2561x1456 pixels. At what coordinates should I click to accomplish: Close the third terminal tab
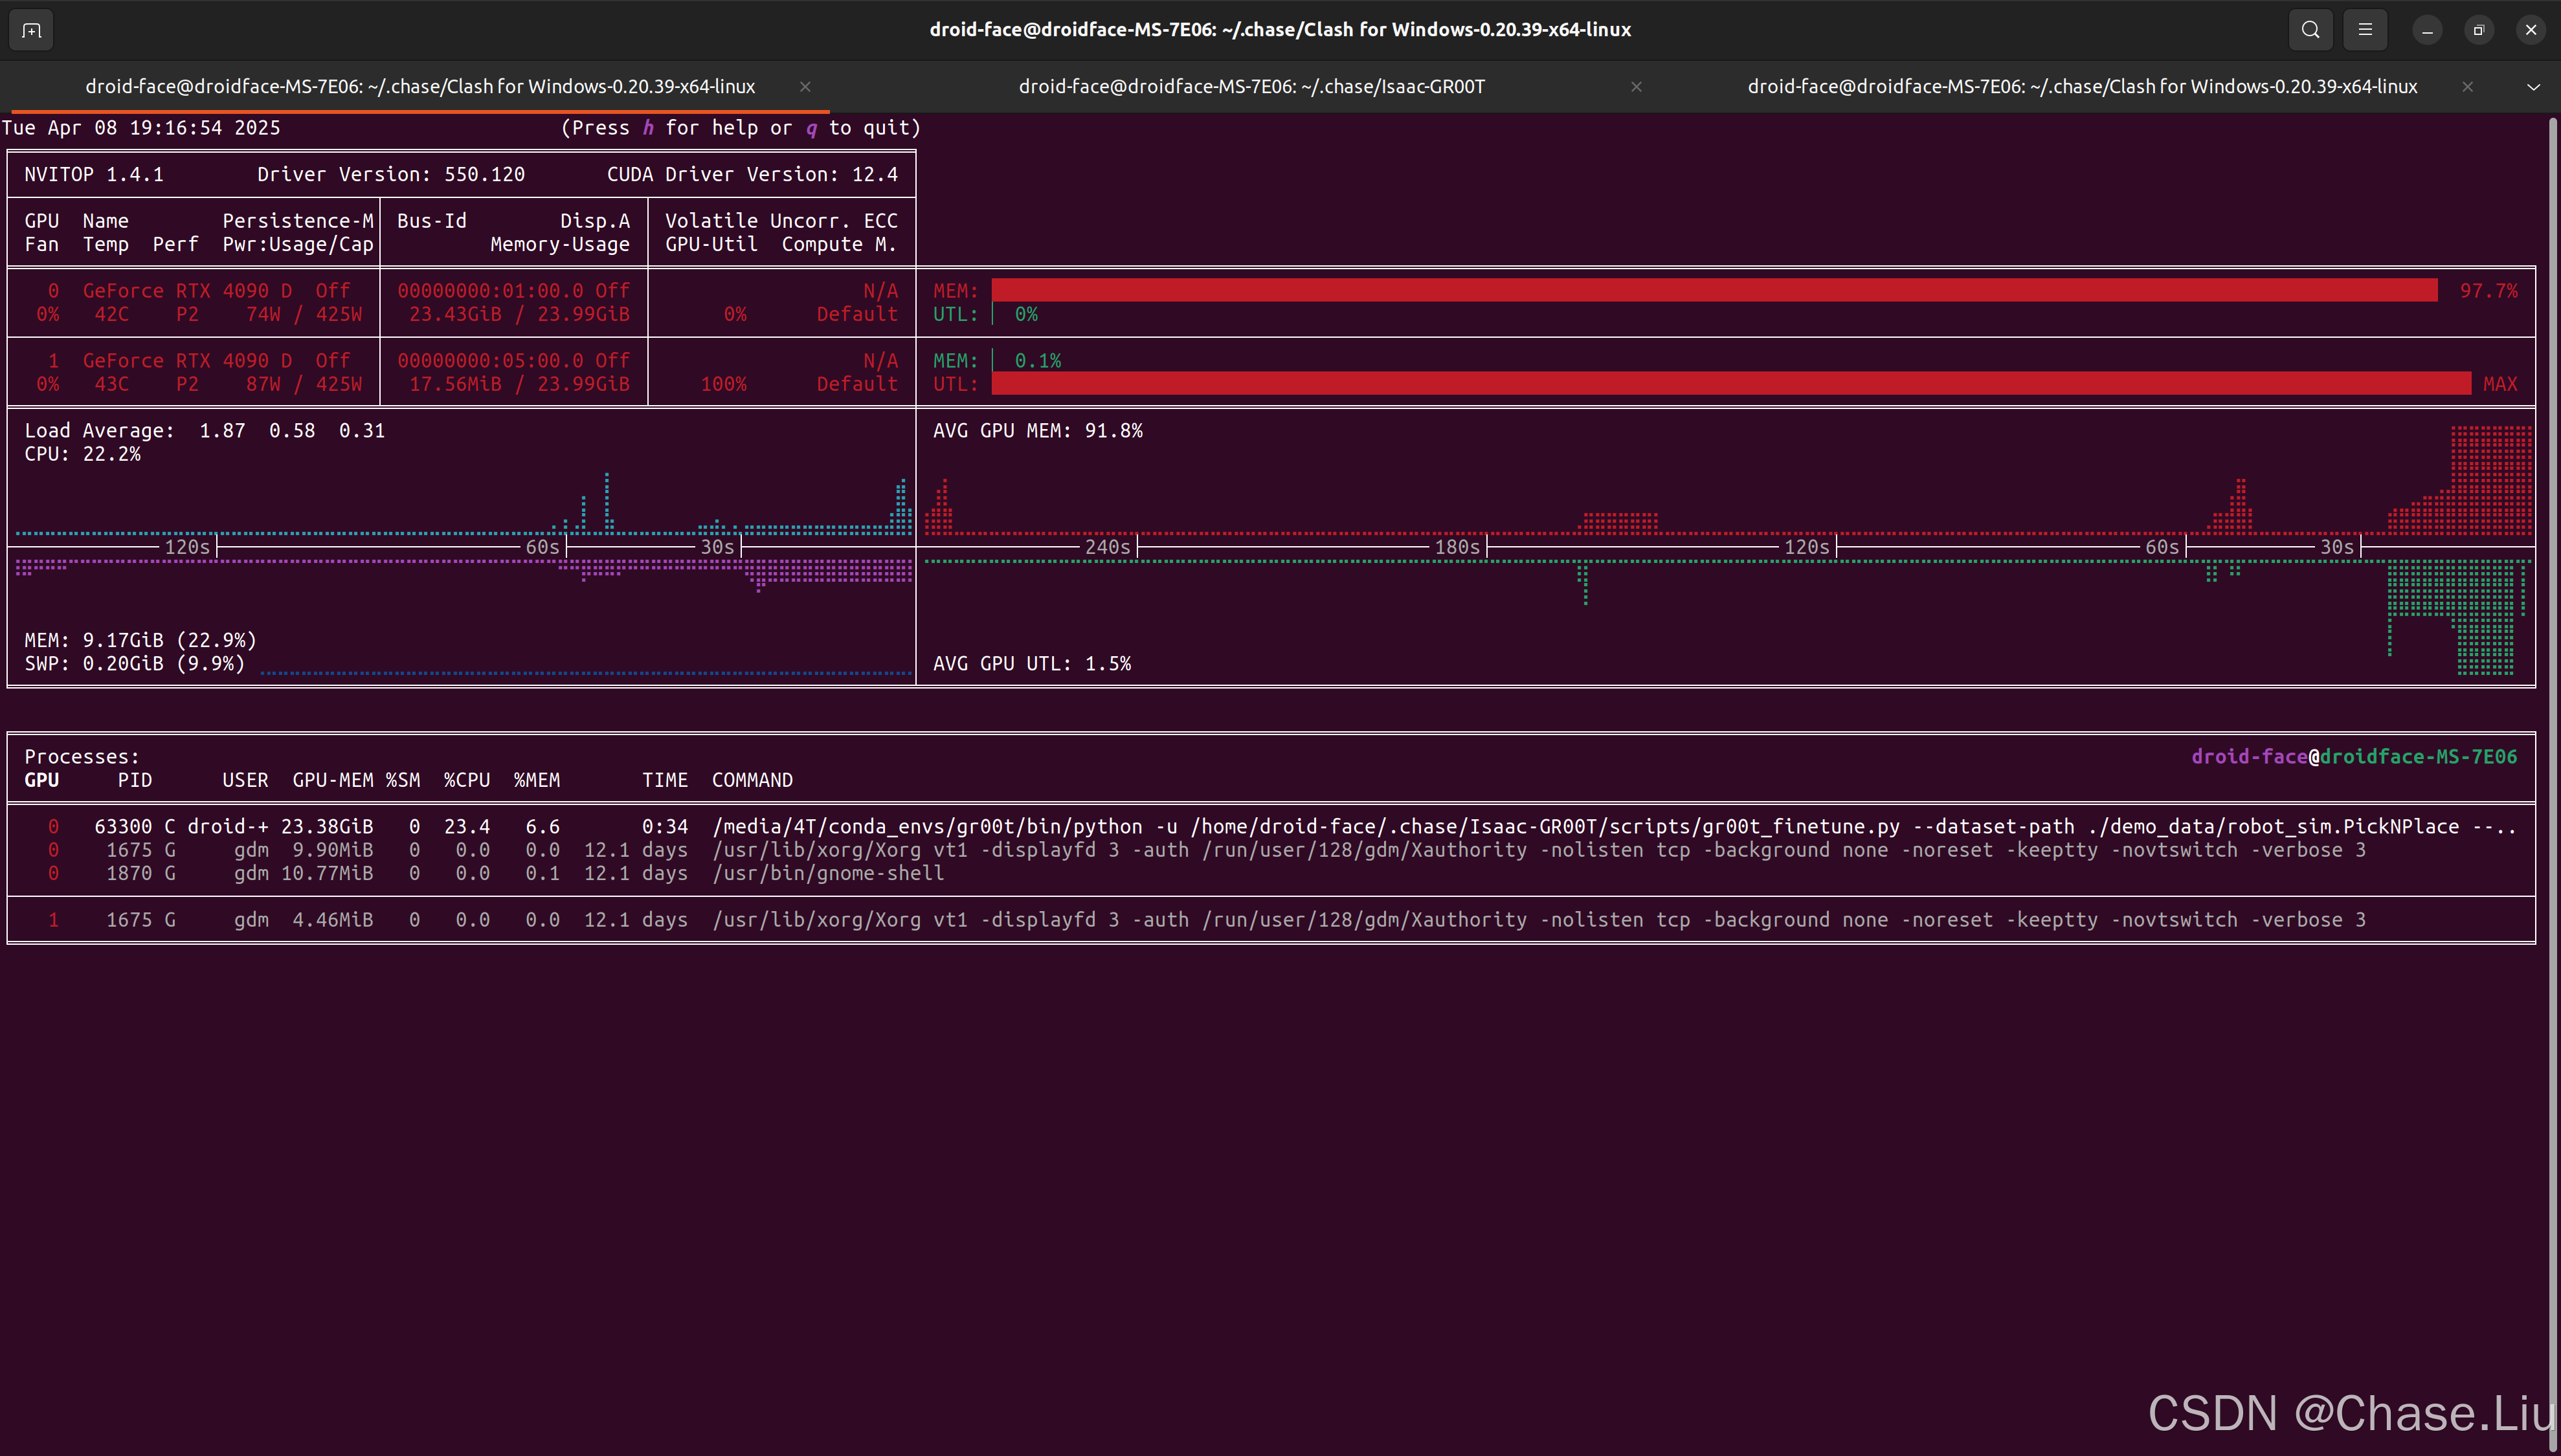pyautogui.click(x=2468, y=87)
